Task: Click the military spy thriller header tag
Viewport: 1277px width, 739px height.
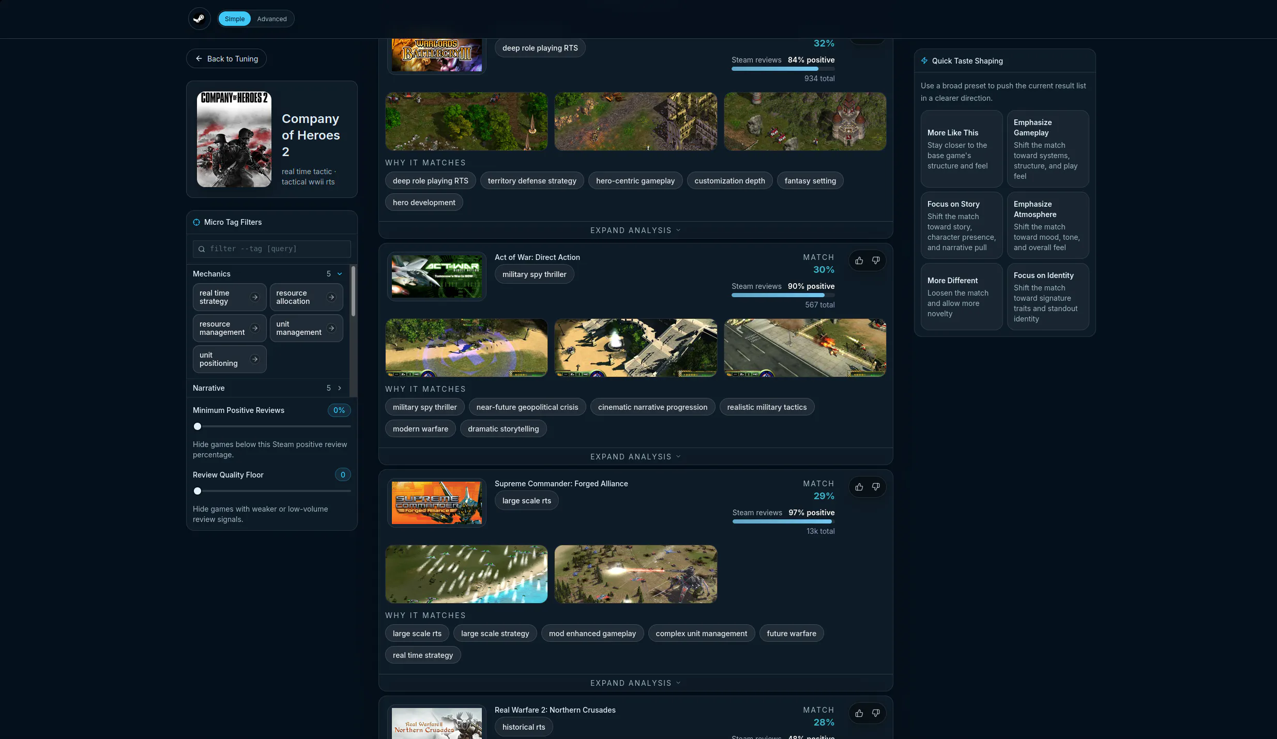Action: [x=534, y=274]
